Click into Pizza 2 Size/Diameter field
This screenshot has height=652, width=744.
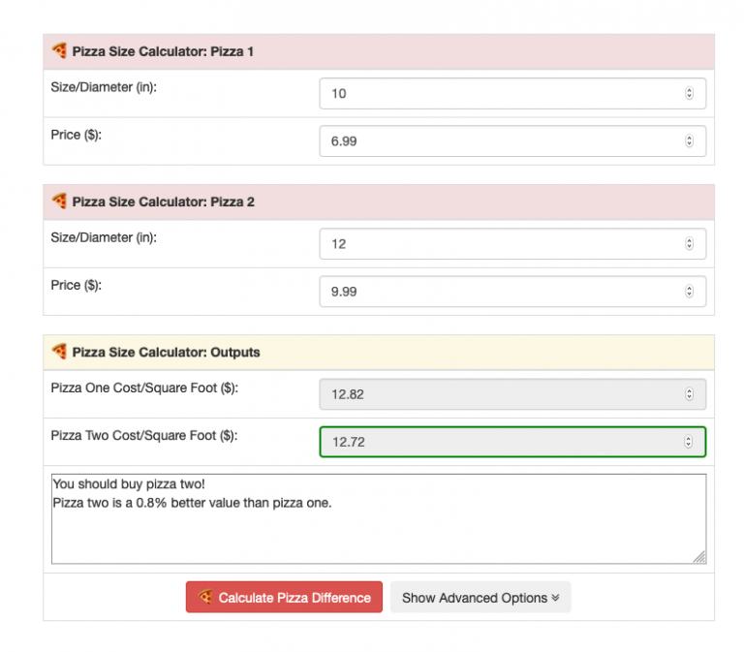click(x=504, y=244)
